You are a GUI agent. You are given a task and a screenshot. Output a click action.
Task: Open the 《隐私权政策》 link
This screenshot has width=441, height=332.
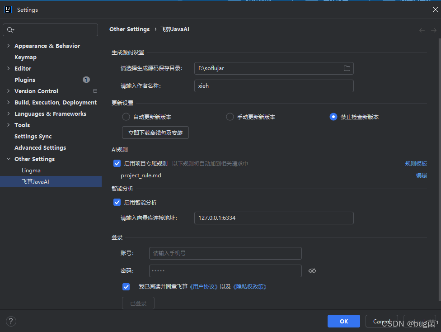pos(249,287)
